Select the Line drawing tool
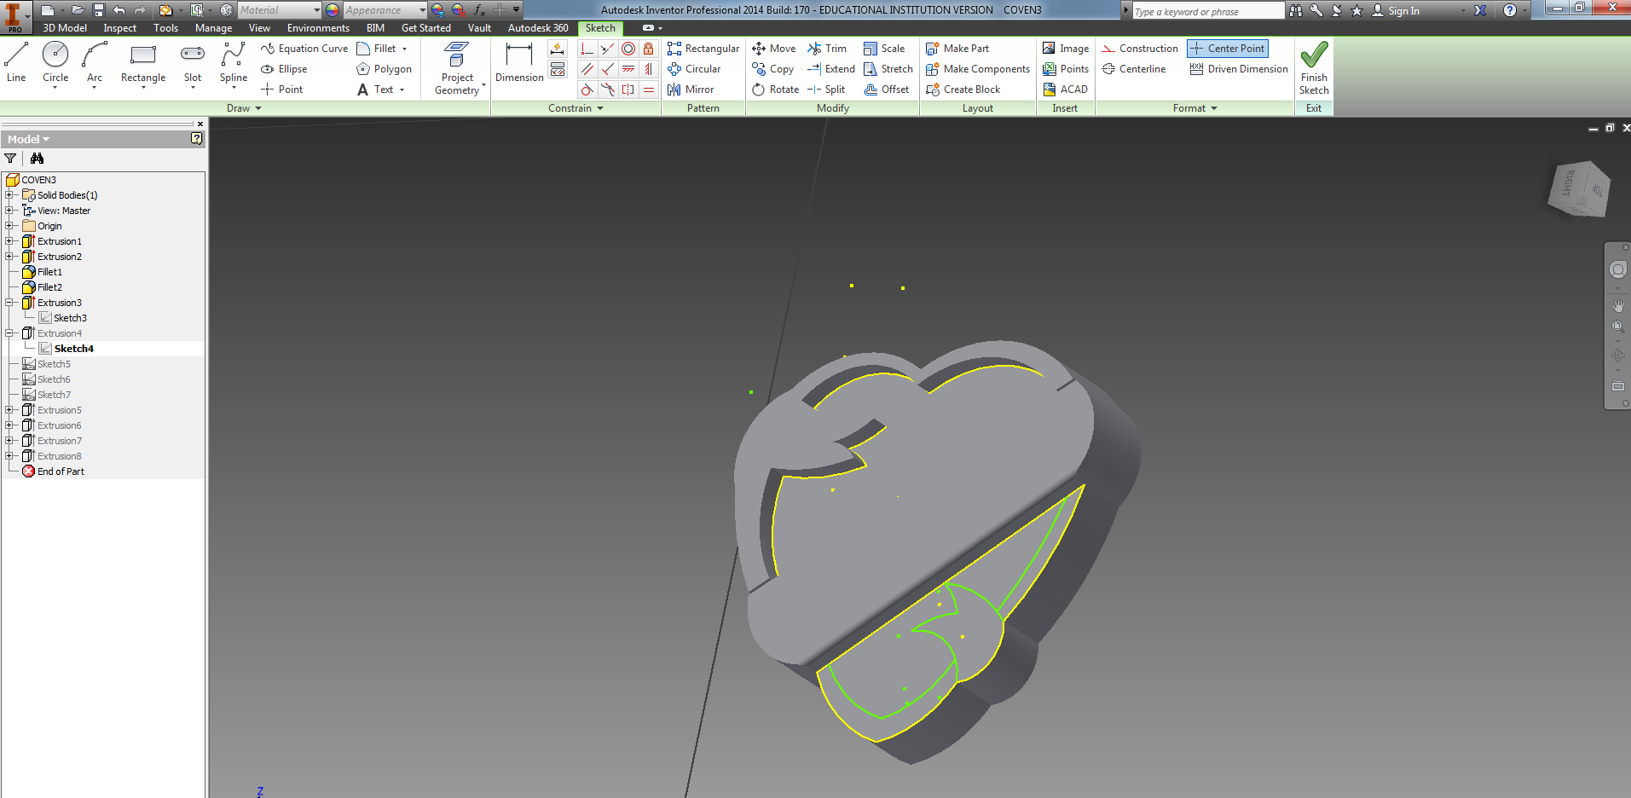The width and height of the screenshot is (1631, 798). tap(16, 63)
